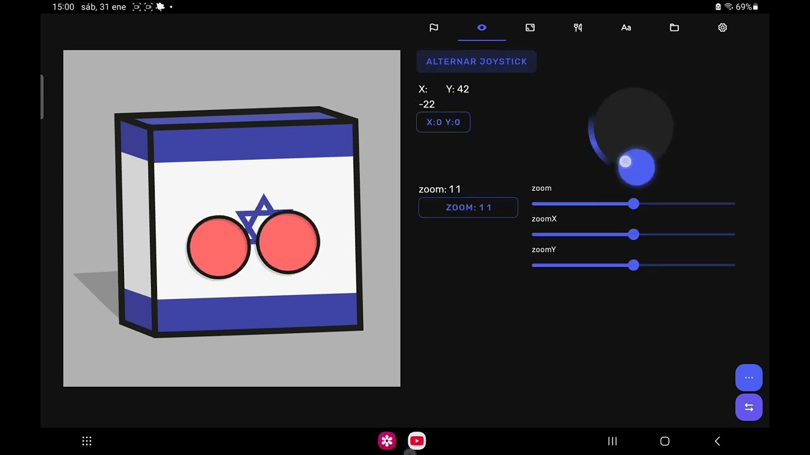Viewport: 810px width, 455px height.
Task: Click the zoomY slider handle
Action: click(x=633, y=265)
